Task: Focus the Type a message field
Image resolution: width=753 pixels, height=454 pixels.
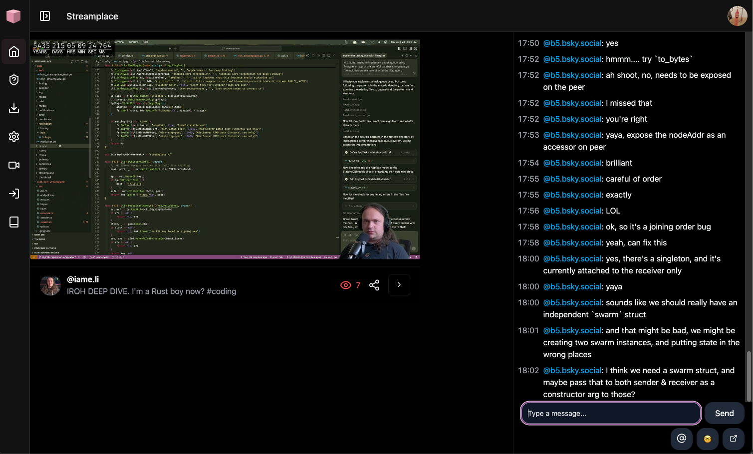Action: coord(611,413)
